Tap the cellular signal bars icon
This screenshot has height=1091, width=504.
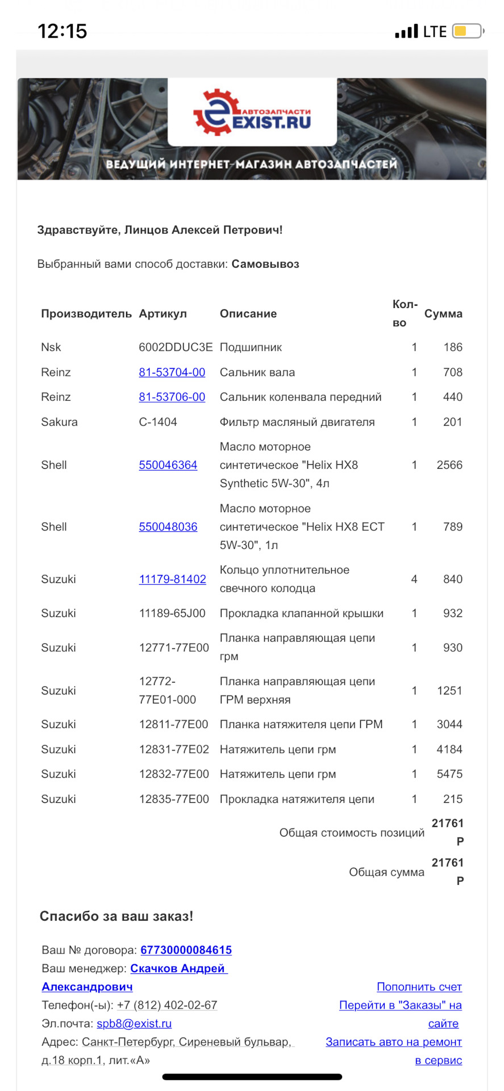click(406, 32)
